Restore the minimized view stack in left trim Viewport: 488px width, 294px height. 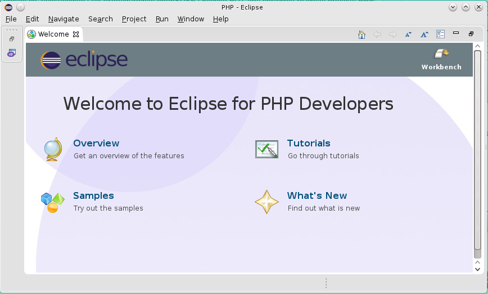pos(11,39)
